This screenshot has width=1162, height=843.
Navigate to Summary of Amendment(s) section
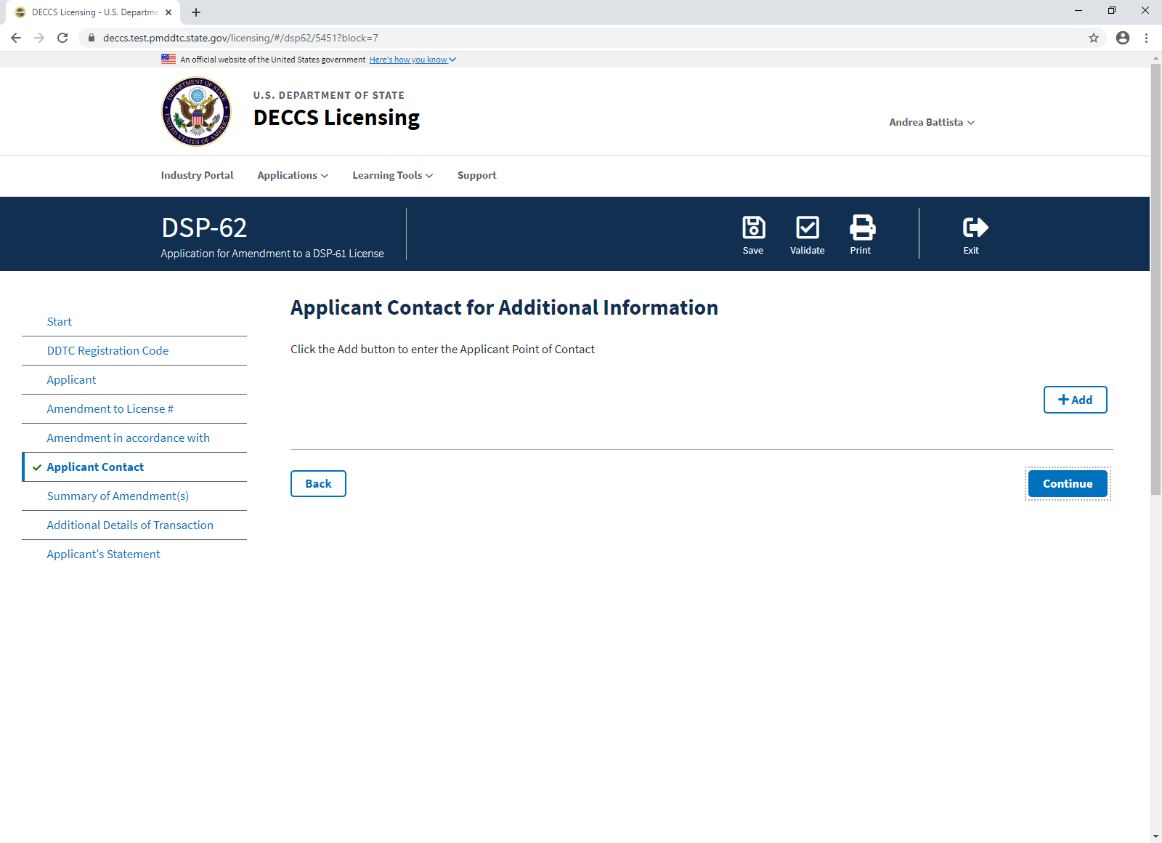[x=118, y=496]
